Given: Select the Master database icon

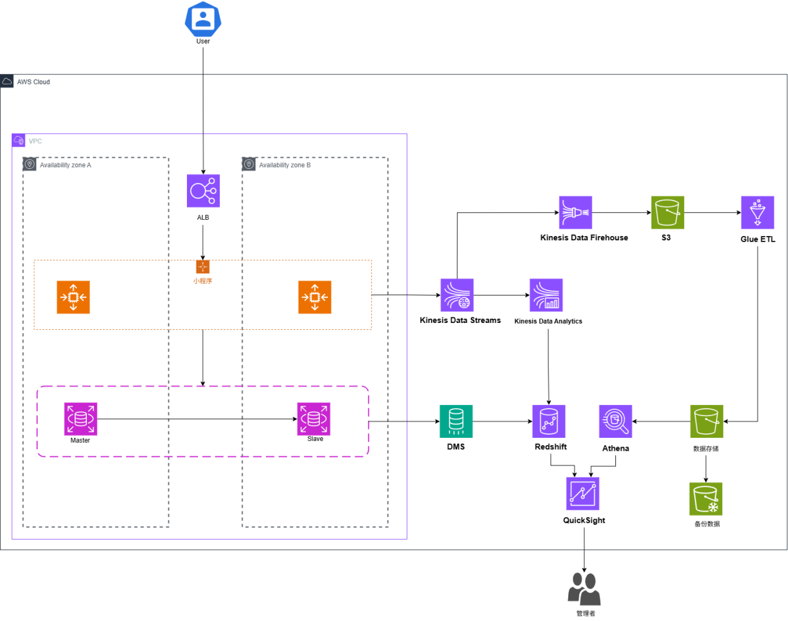Looking at the screenshot, I should (x=81, y=419).
